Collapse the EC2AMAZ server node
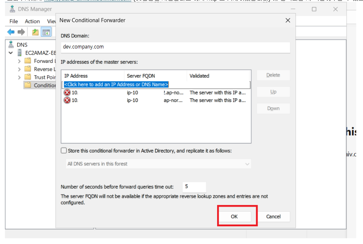The width and height of the screenshot is (363, 244). (11, 53)
